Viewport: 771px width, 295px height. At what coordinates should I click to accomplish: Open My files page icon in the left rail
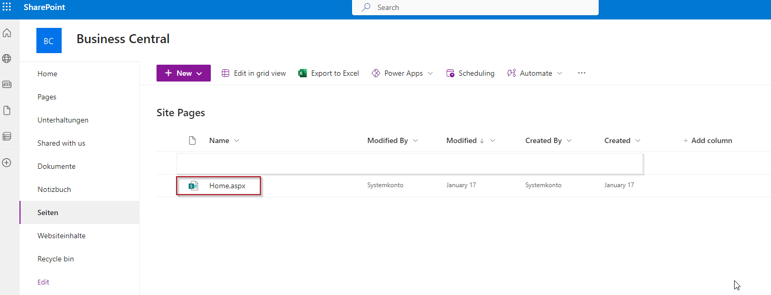coord(7,110)
